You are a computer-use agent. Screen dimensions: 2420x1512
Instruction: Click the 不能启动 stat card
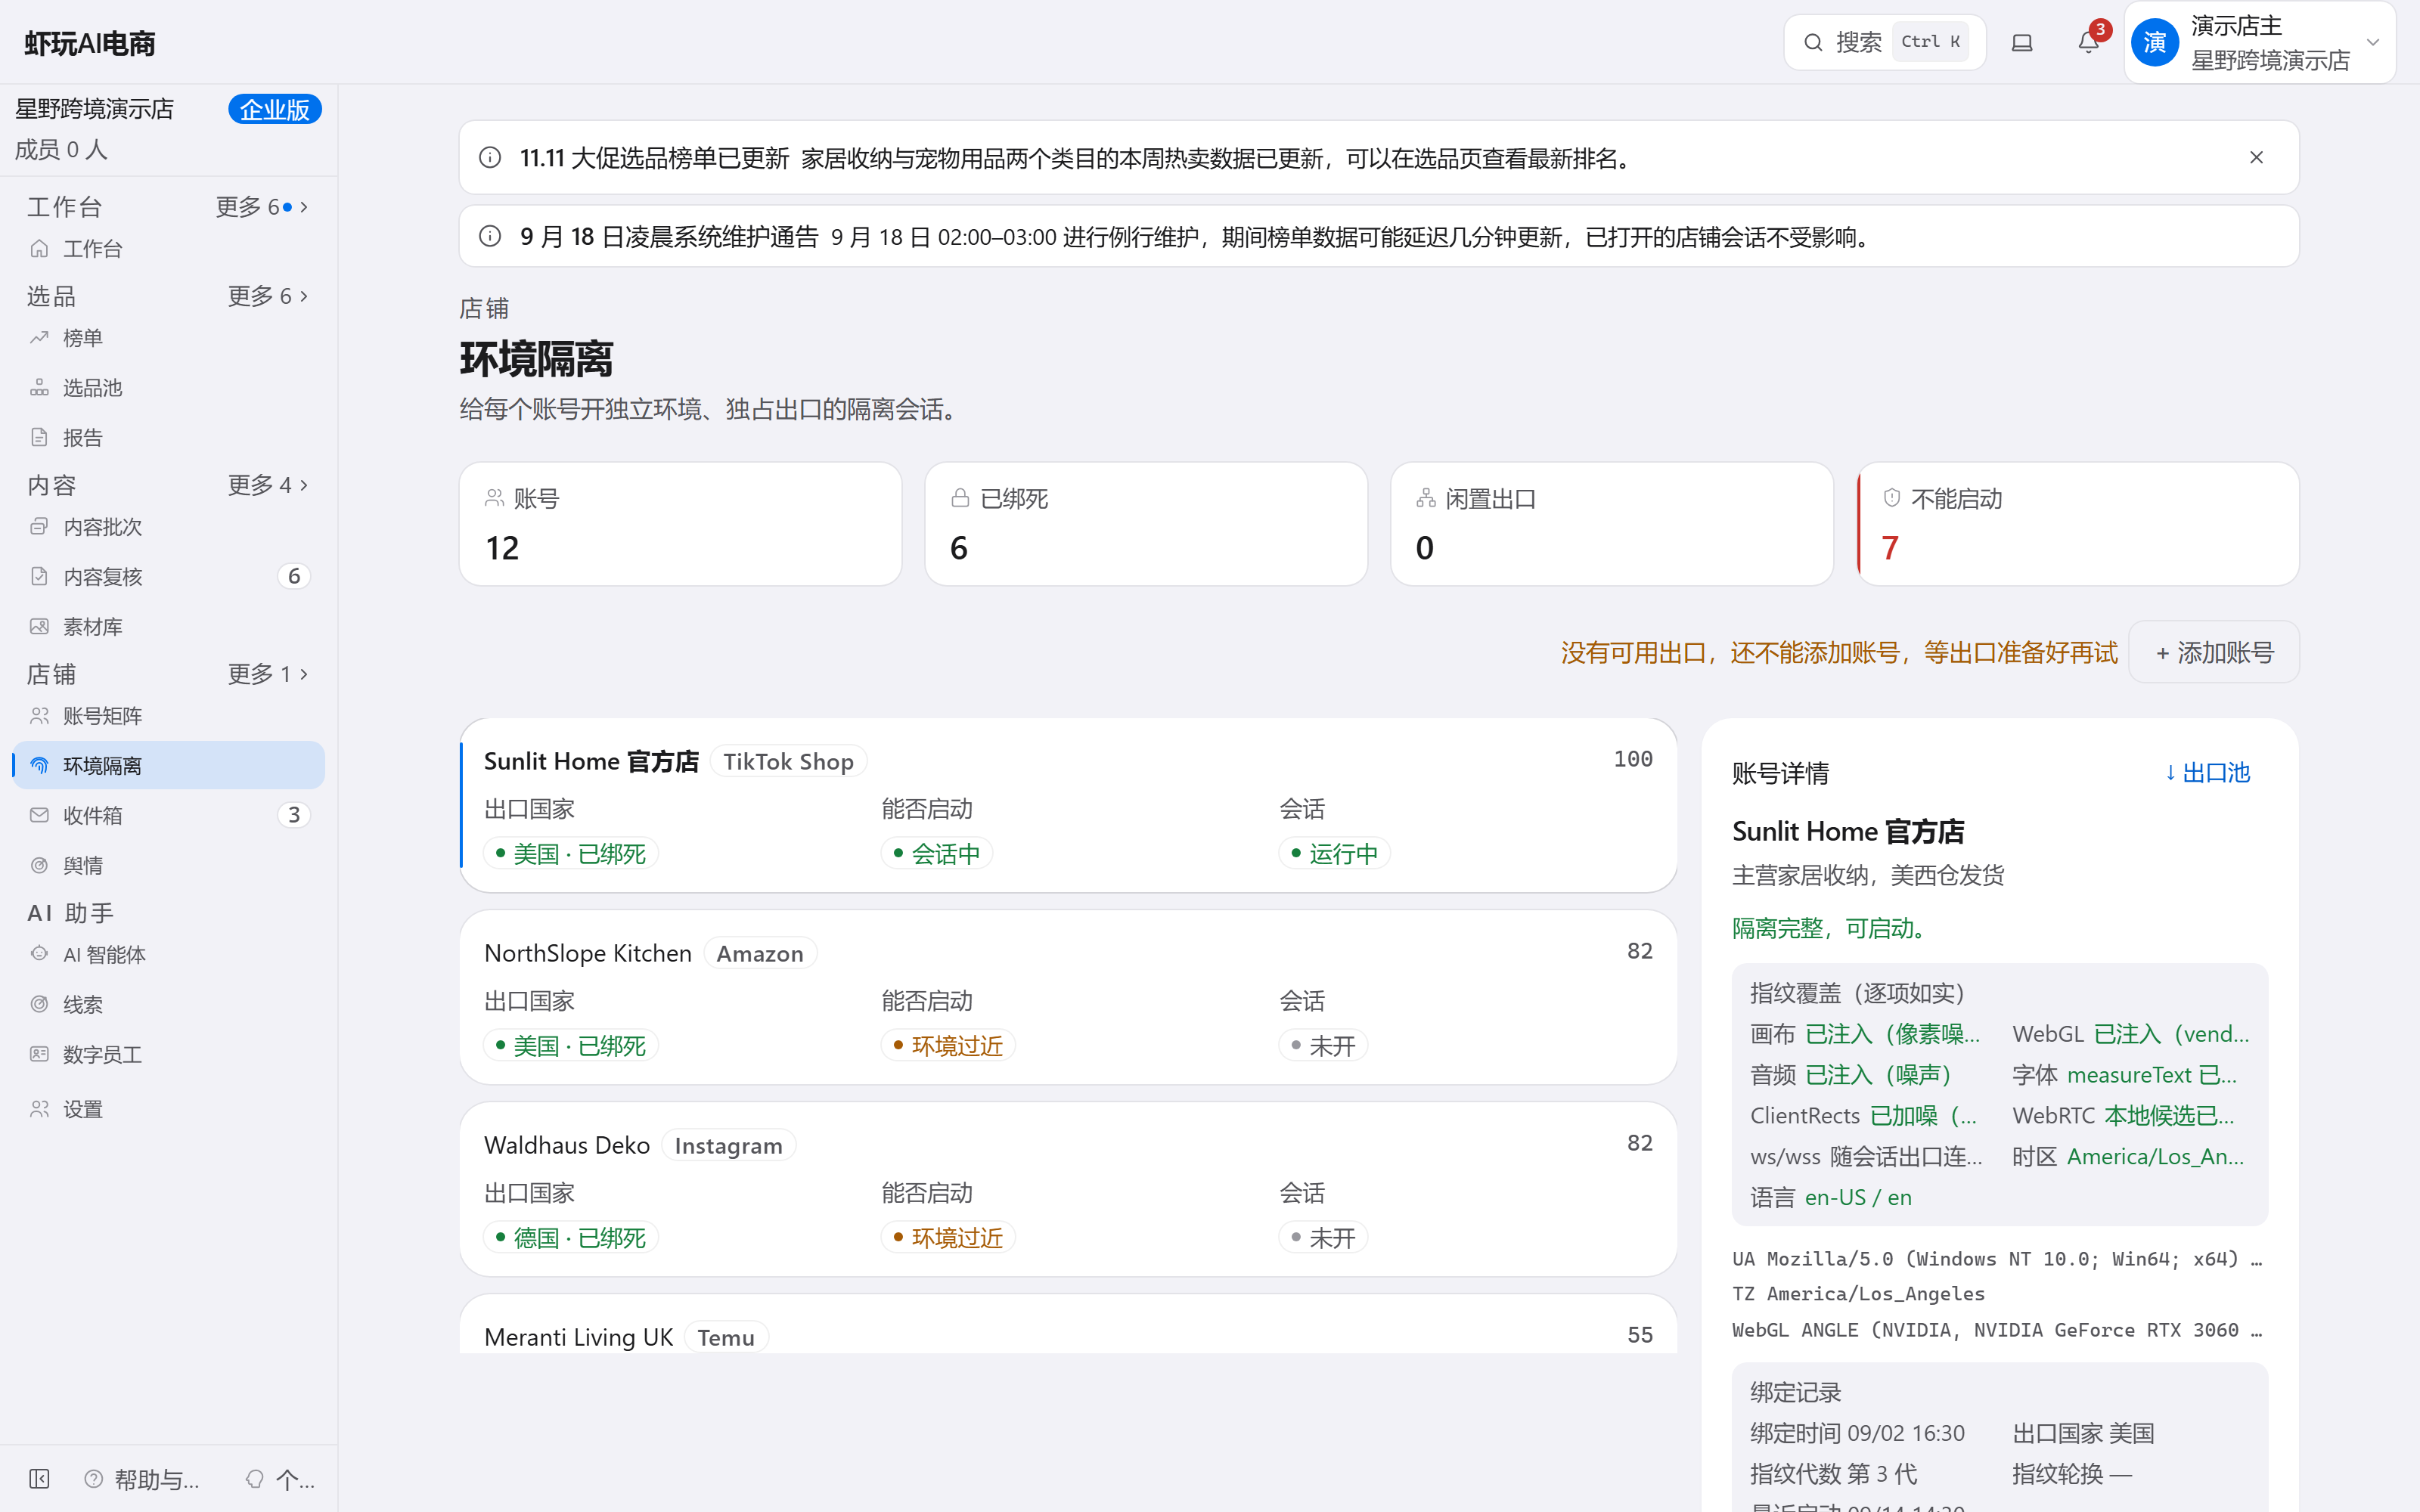point(2077,524)
